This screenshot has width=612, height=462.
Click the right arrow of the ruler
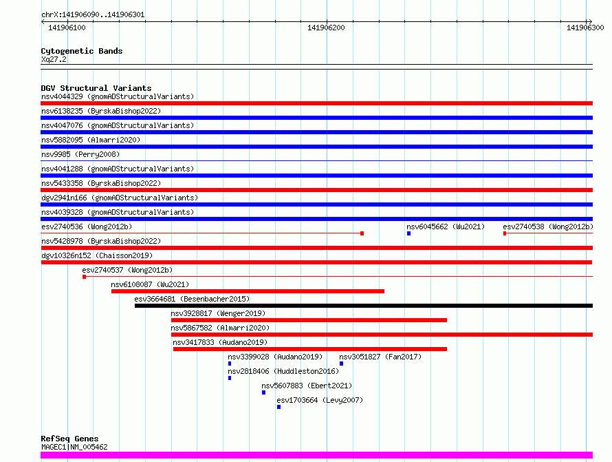(x=590, y=22)
